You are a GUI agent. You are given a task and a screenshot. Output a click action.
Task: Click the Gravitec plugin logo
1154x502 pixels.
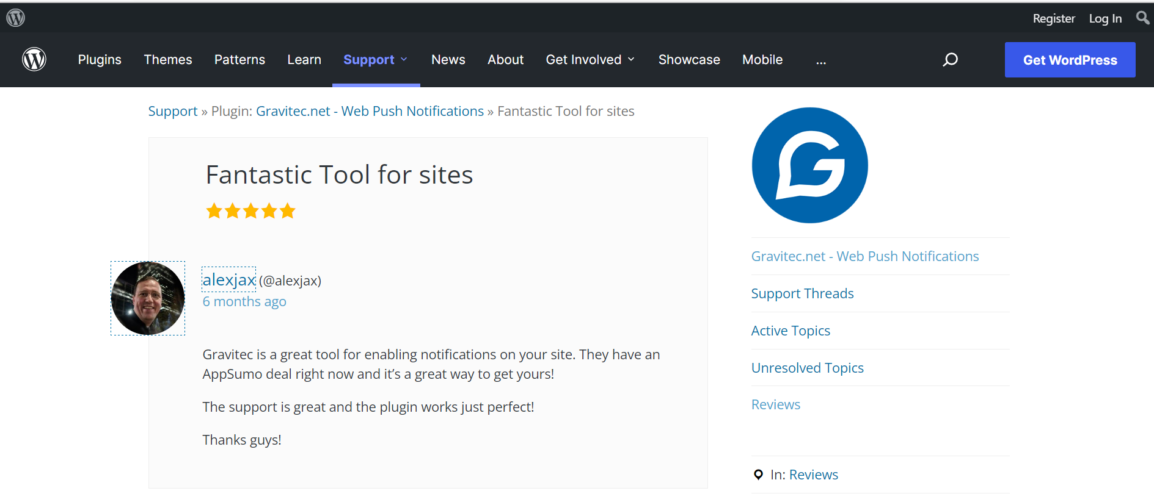[x=809, y=165]
